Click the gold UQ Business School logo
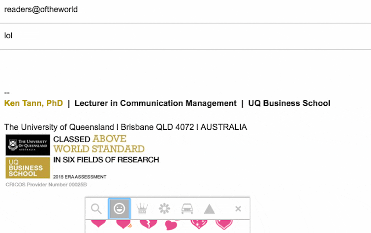 [x=28, y=168]
